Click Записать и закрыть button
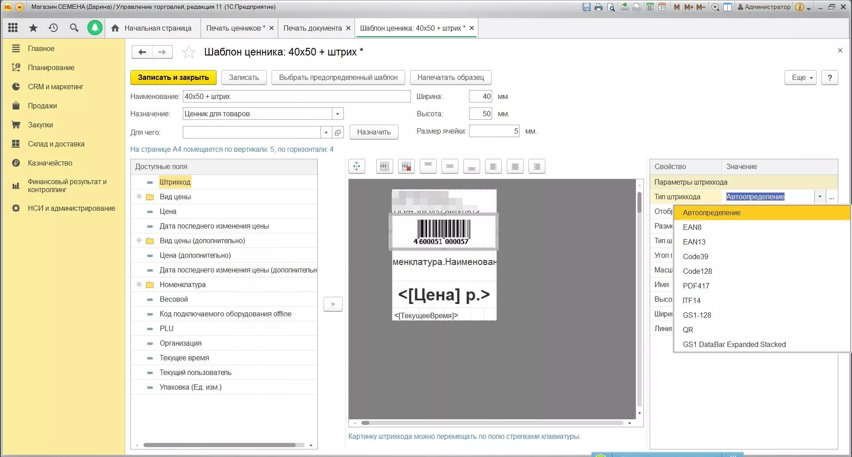852x457 pixels. pos(174,78)
